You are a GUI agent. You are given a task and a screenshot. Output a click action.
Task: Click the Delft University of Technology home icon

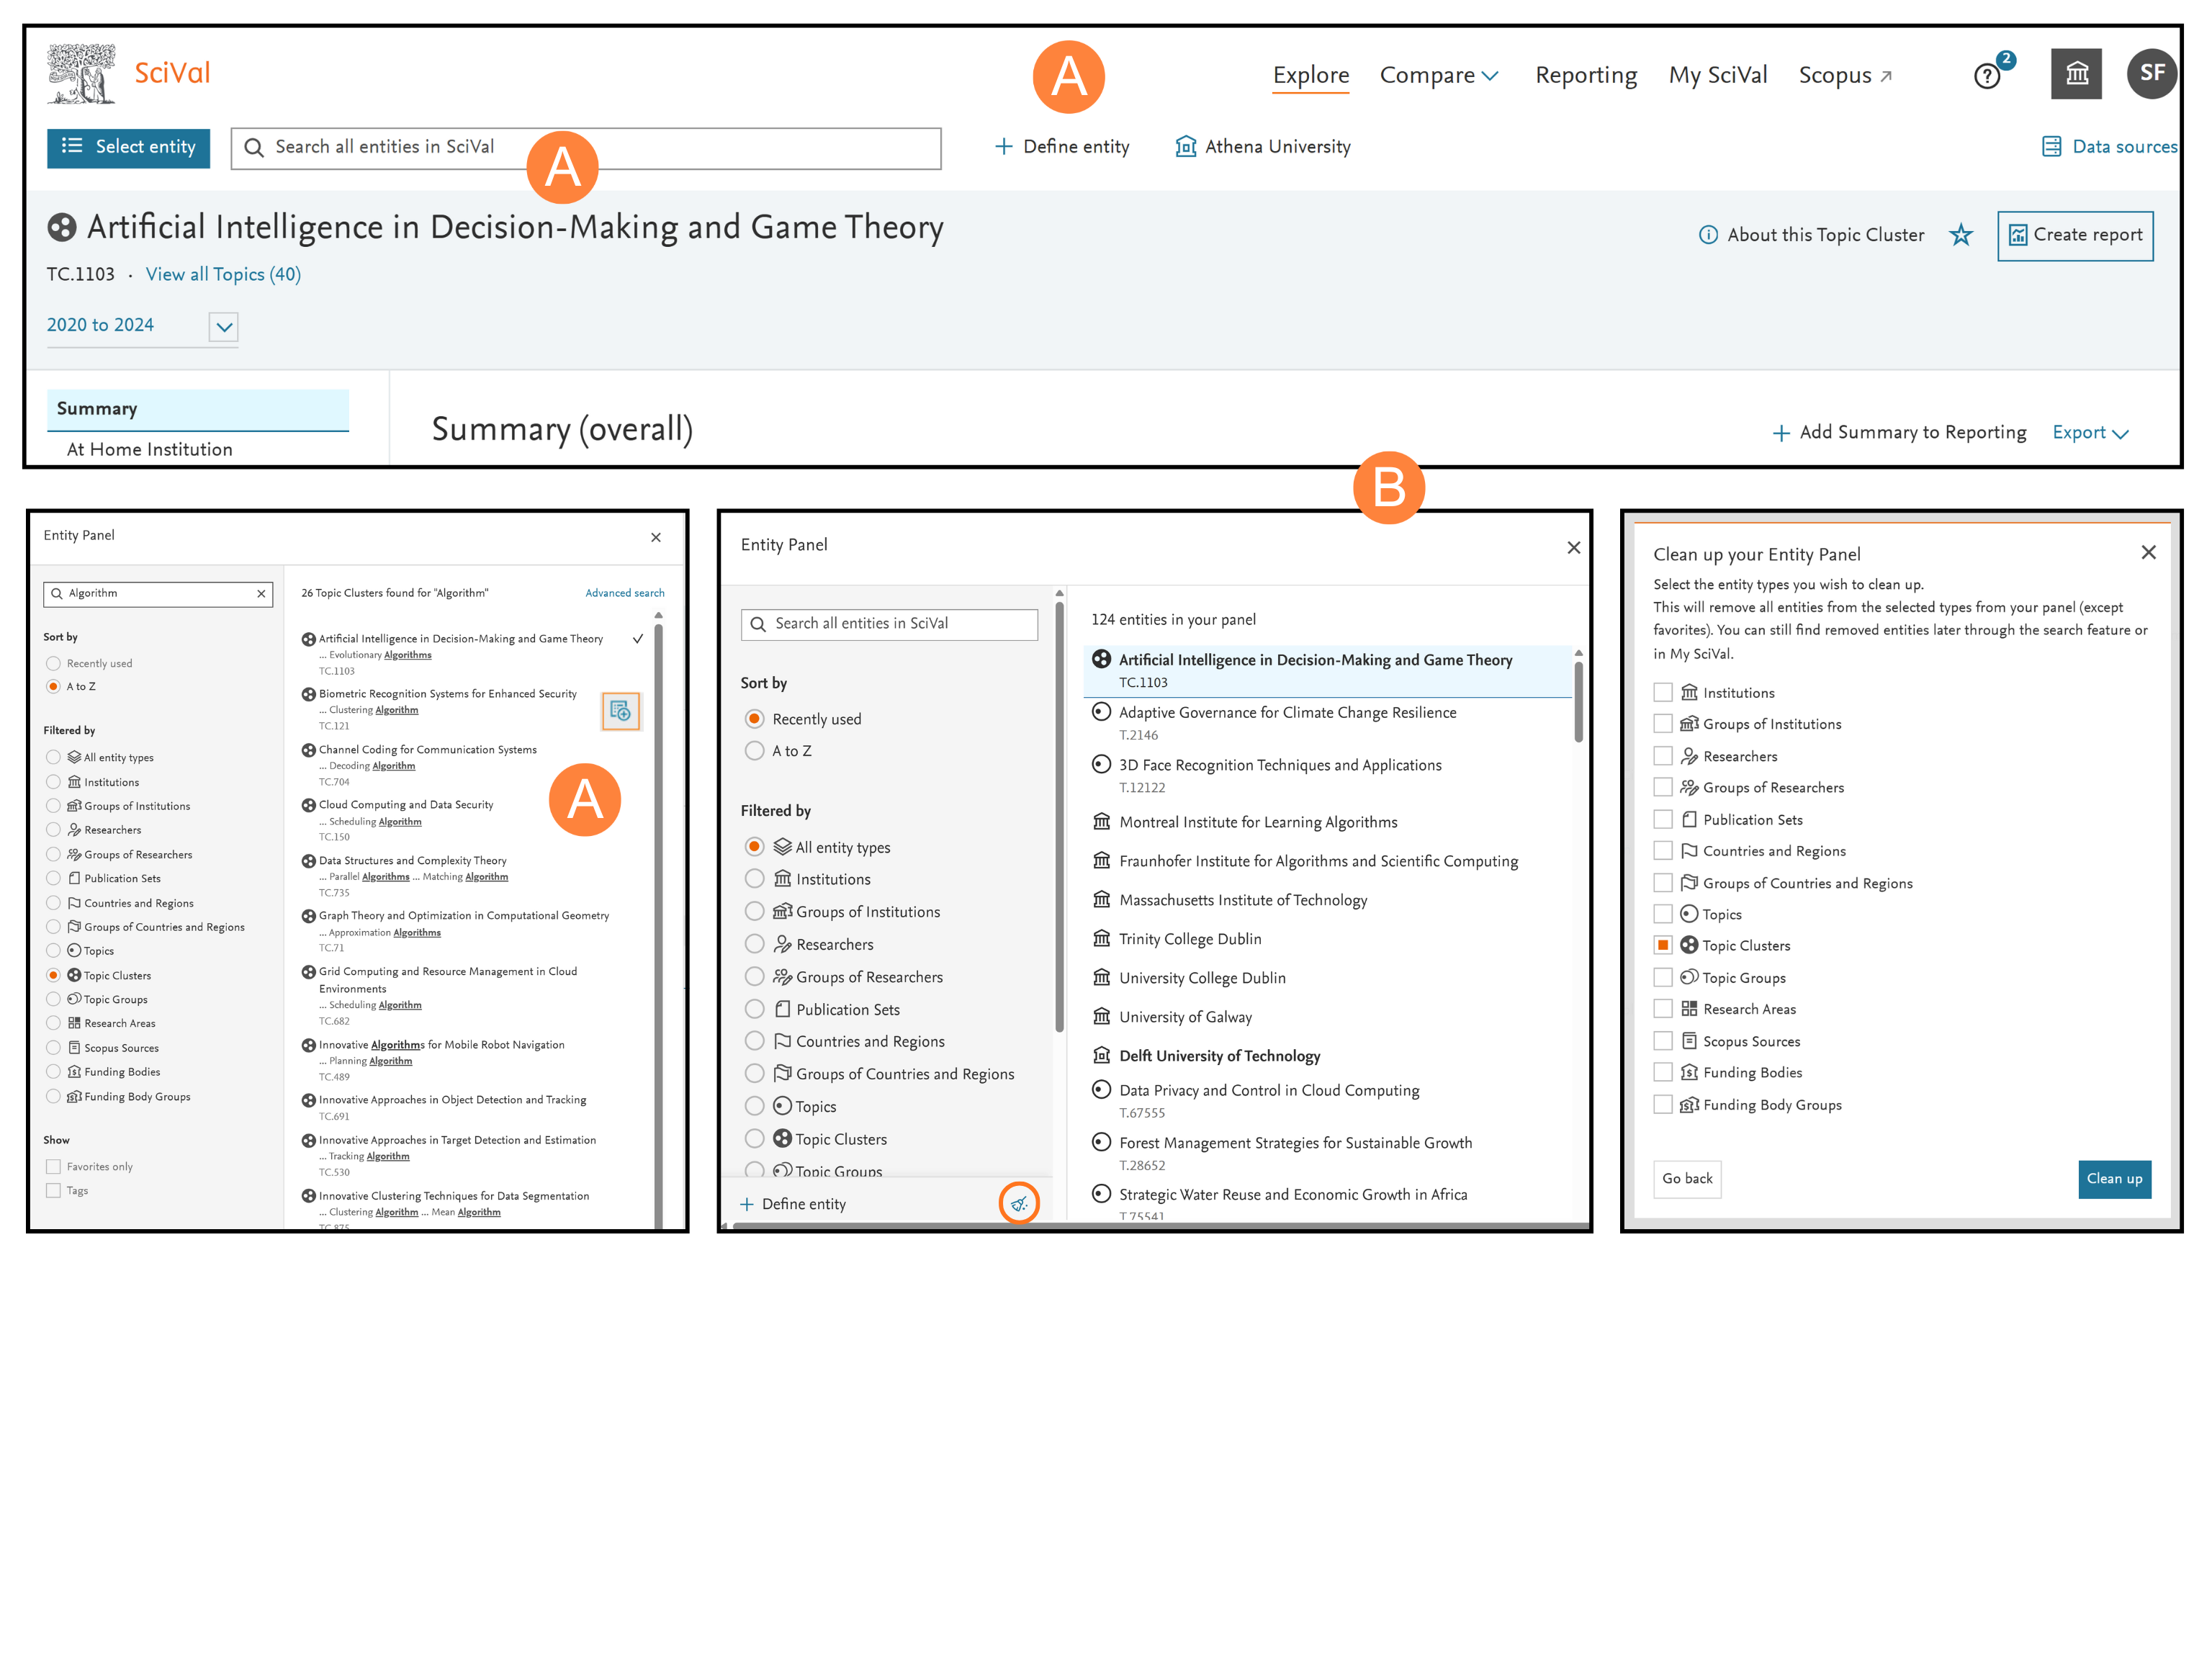(x=1101, y=1055)
